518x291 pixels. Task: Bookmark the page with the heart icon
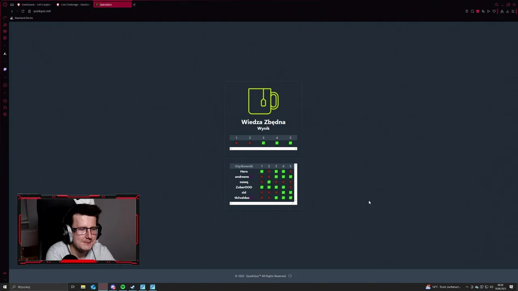pyautogui.click(x=494, y=11)
